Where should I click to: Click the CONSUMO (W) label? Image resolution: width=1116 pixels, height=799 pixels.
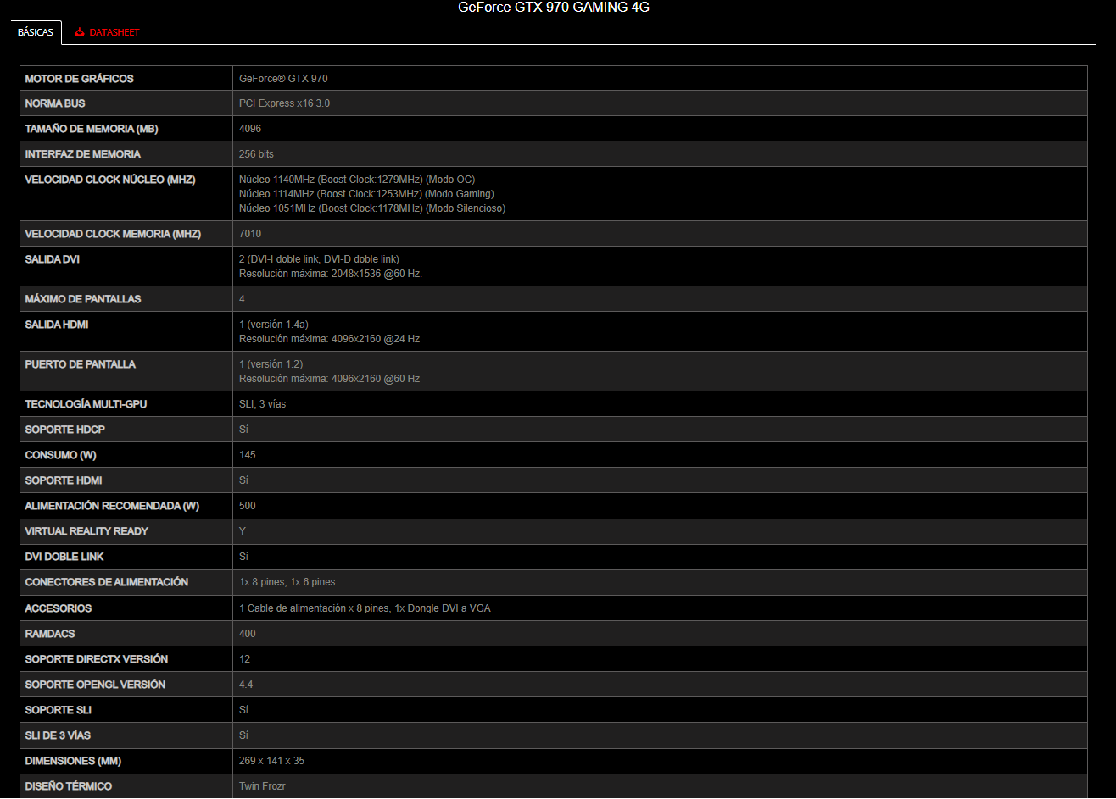(x=61, y=455)
